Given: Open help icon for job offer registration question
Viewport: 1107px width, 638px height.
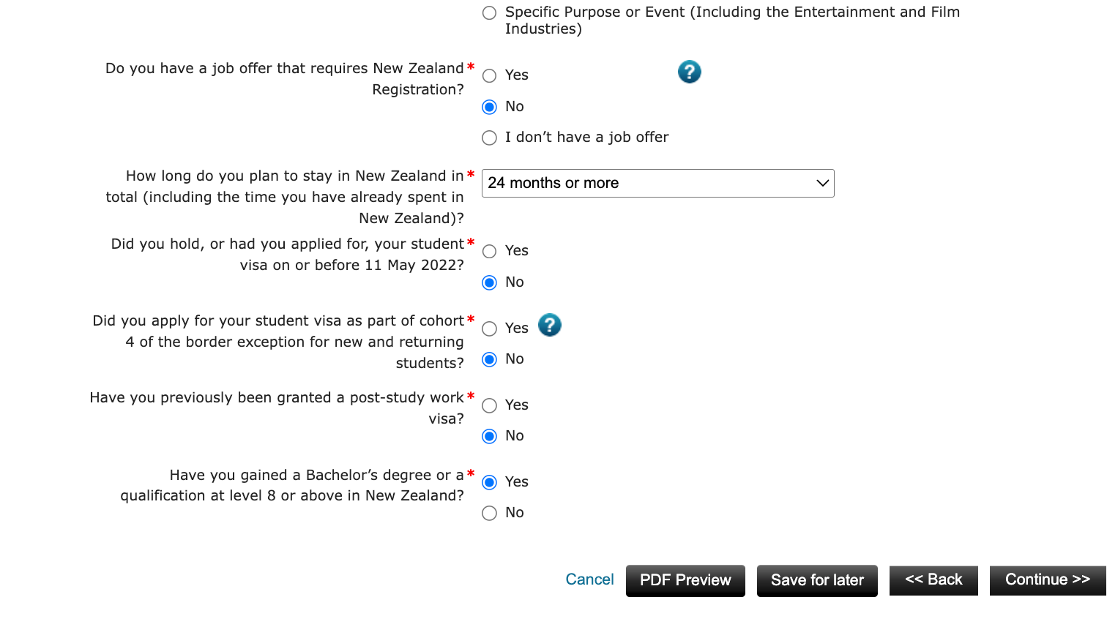Looking at the screenshot, I should coord(689,72).
